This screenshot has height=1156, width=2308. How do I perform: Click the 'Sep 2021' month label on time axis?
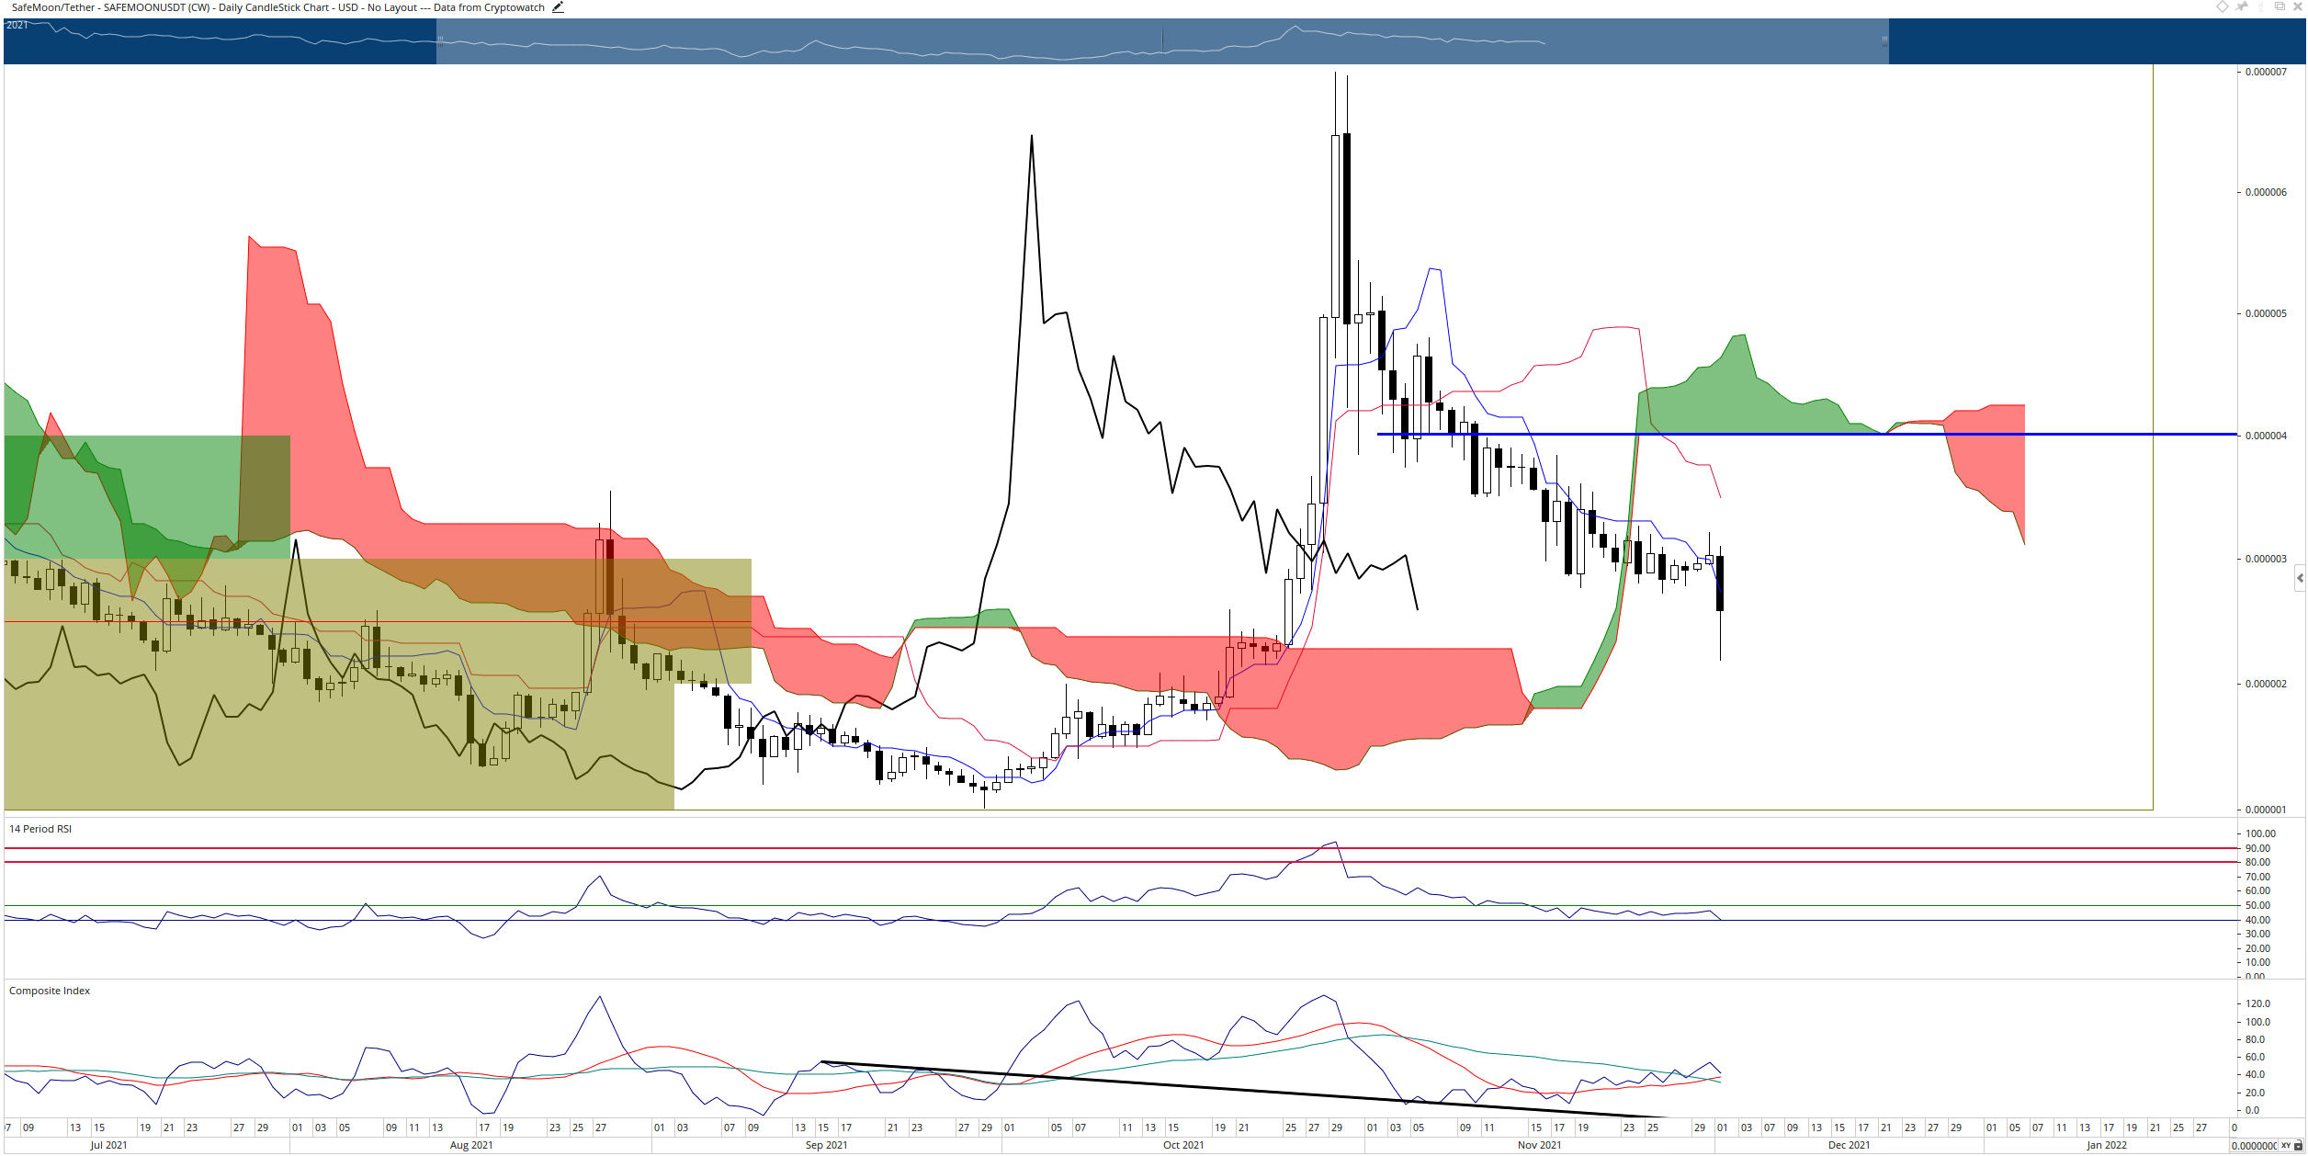826,1145
